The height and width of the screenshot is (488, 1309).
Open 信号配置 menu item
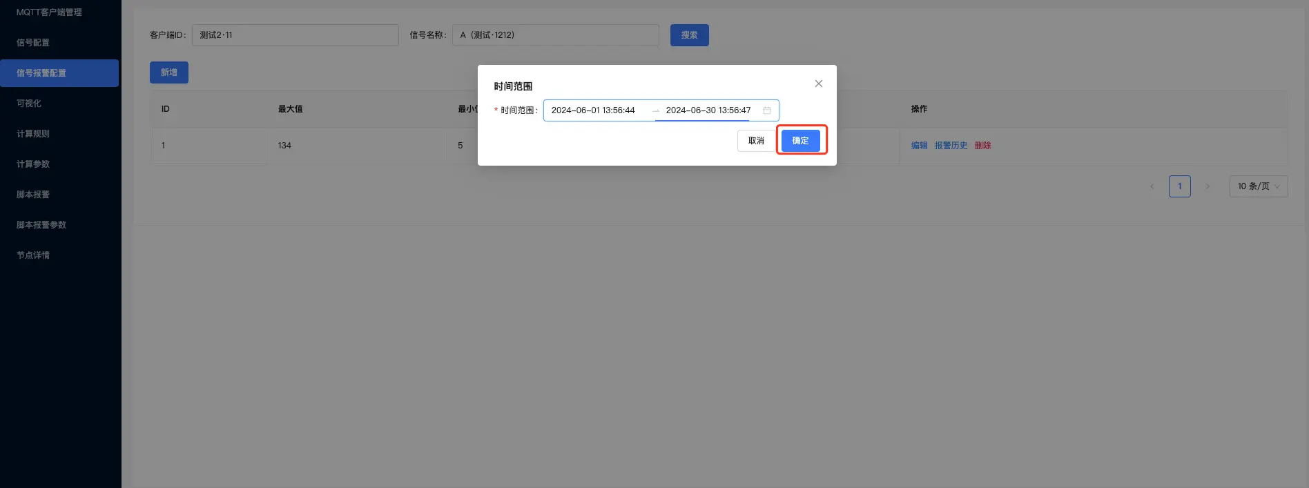(33, 43)
